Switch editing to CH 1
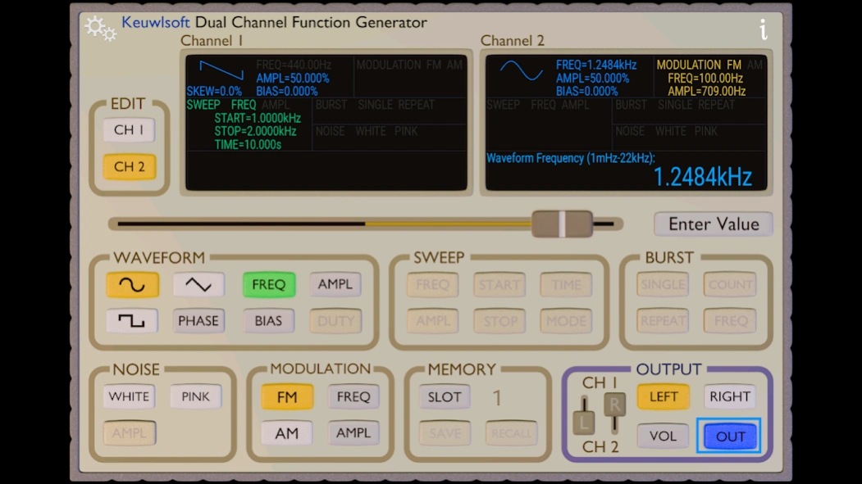The width and height of the screenshot is (862, 484). pyautogui.click(x=129, y=130)
